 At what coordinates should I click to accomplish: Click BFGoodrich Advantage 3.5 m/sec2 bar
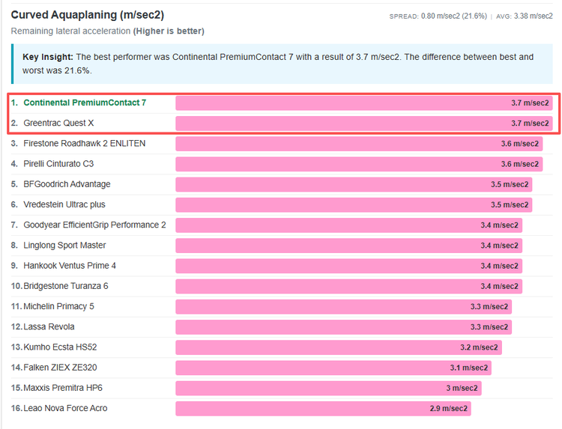pyautogui.click(x=354, y=185)
